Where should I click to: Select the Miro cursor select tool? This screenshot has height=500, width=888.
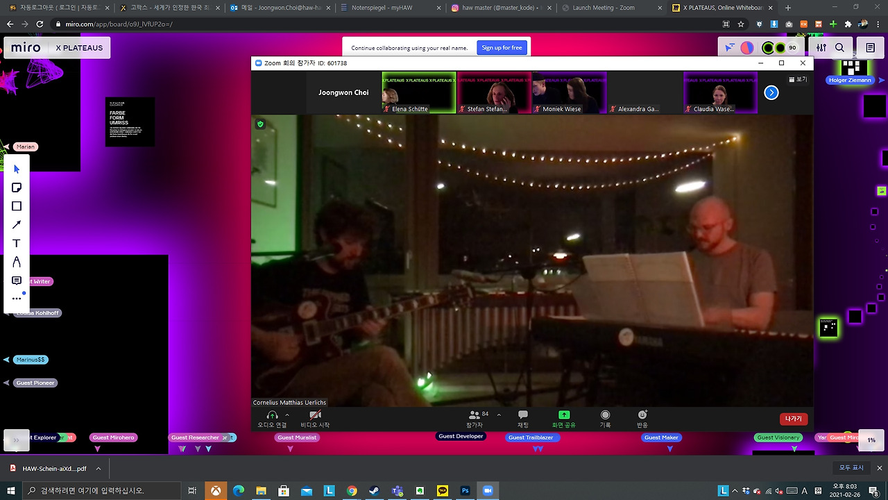17,169
